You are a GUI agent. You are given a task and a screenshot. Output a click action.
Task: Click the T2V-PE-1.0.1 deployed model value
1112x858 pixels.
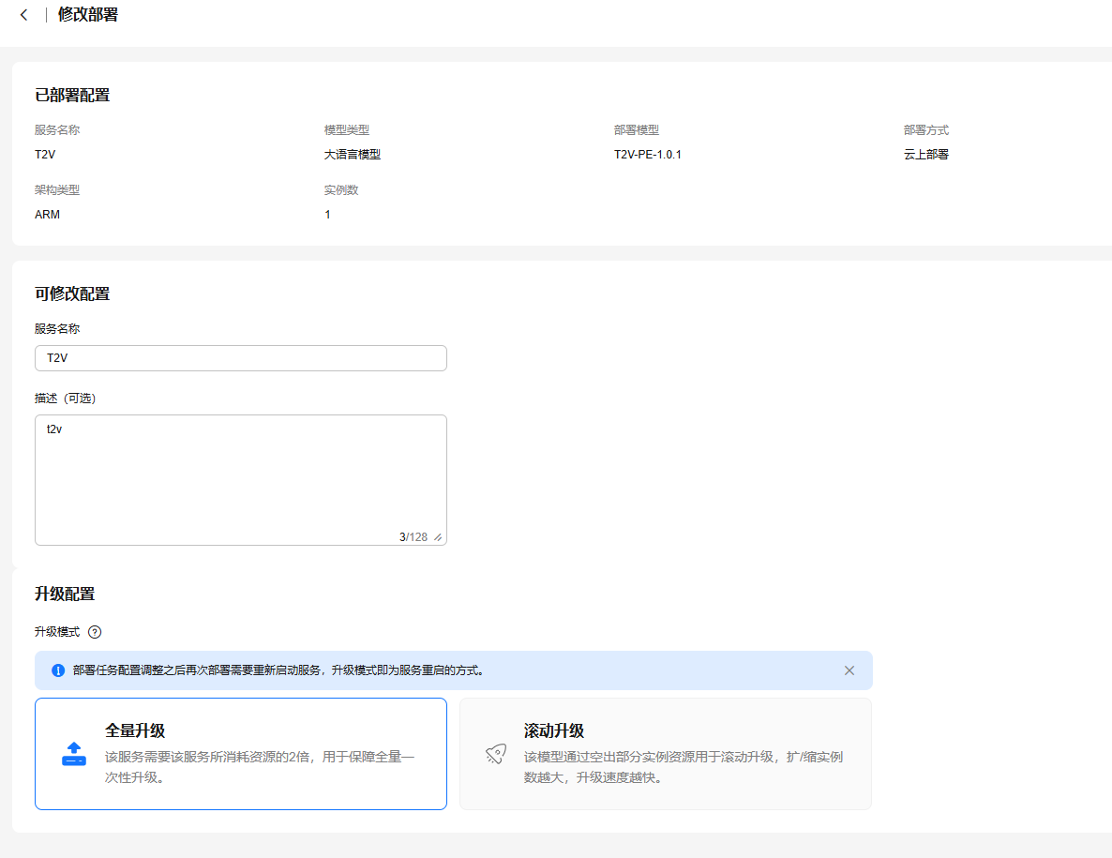click(x=647, y=155)
